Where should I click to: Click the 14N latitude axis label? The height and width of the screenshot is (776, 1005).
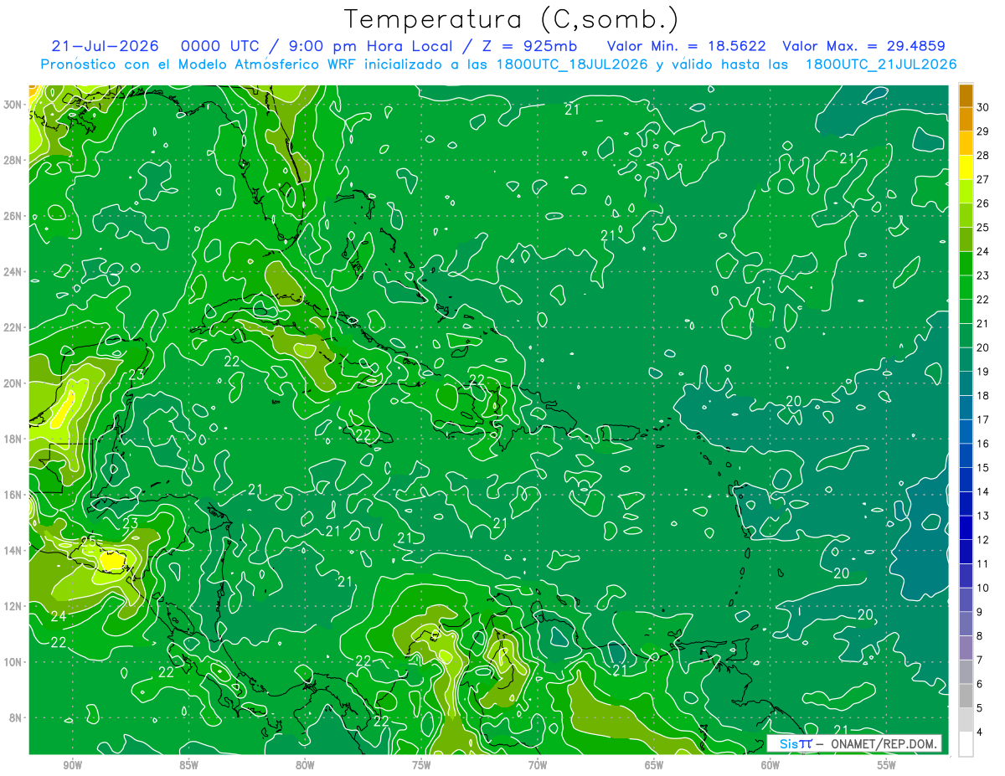(x=14, y=550)
